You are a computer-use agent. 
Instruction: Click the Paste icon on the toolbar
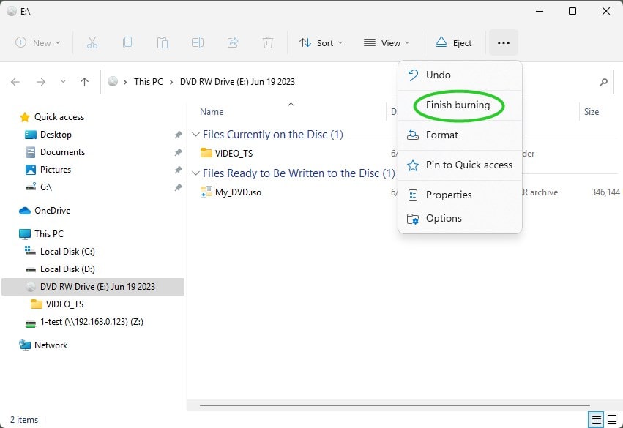163,42
